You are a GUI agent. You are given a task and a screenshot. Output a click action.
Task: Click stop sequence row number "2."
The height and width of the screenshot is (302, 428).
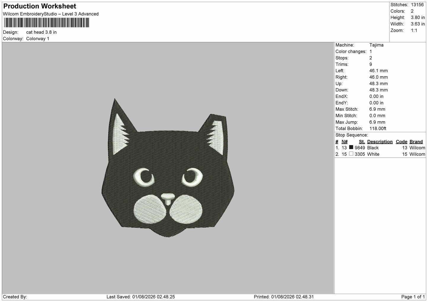pyautogui.click(x=337, y=154)
